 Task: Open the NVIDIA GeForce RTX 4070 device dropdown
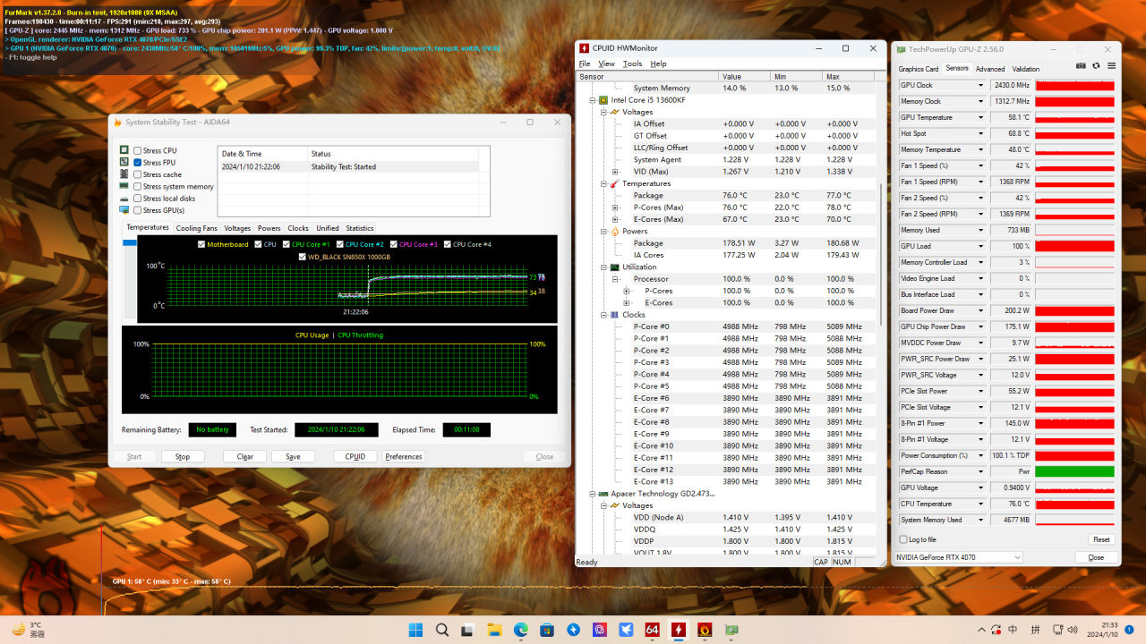pyautogui.click(x=1016, y=557)
